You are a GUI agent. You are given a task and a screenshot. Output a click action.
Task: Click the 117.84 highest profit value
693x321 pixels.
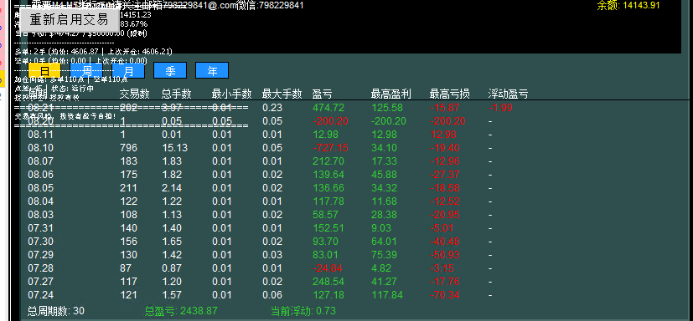(387, 295)
